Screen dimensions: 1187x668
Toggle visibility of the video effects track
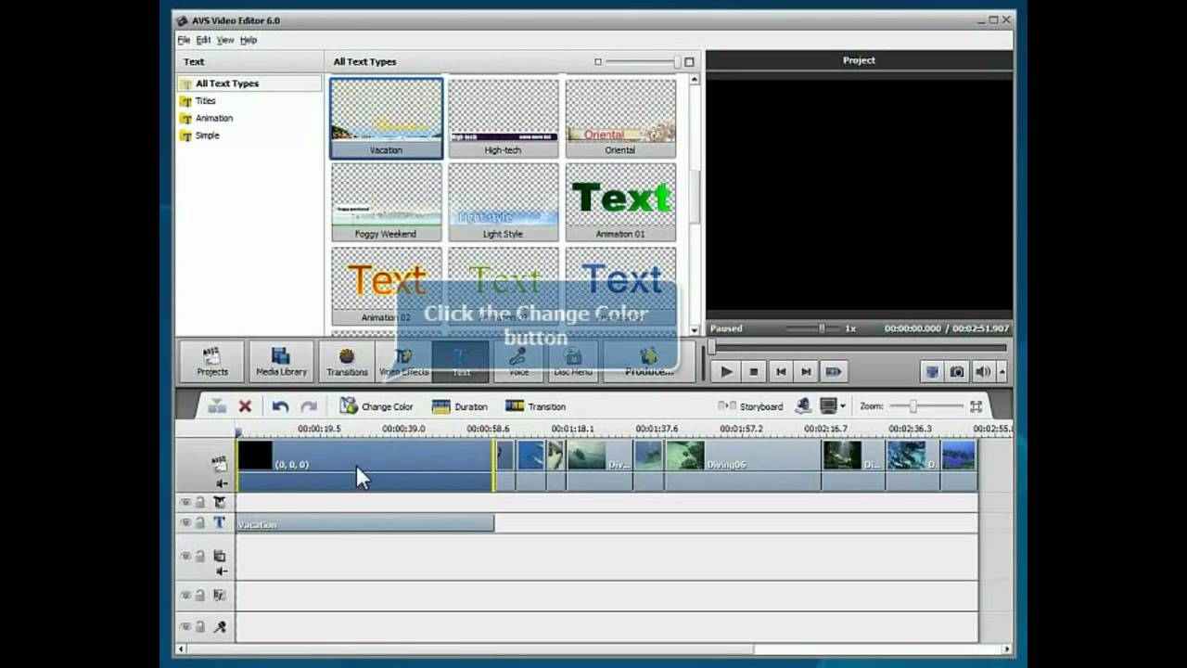[185, 502]
